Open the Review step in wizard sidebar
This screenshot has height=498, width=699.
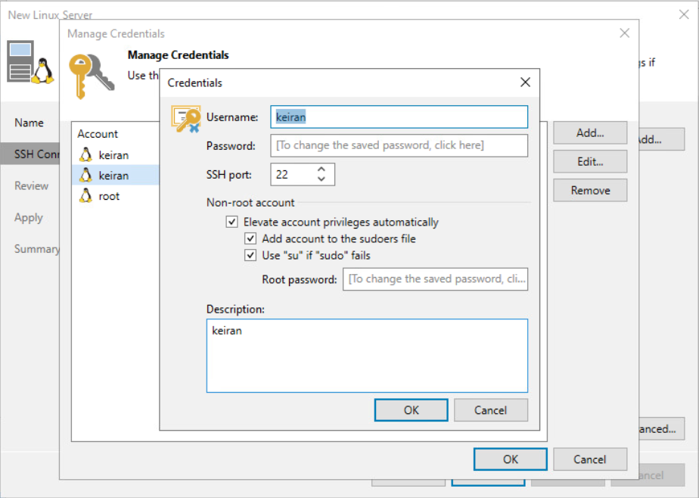coord(30,185)
